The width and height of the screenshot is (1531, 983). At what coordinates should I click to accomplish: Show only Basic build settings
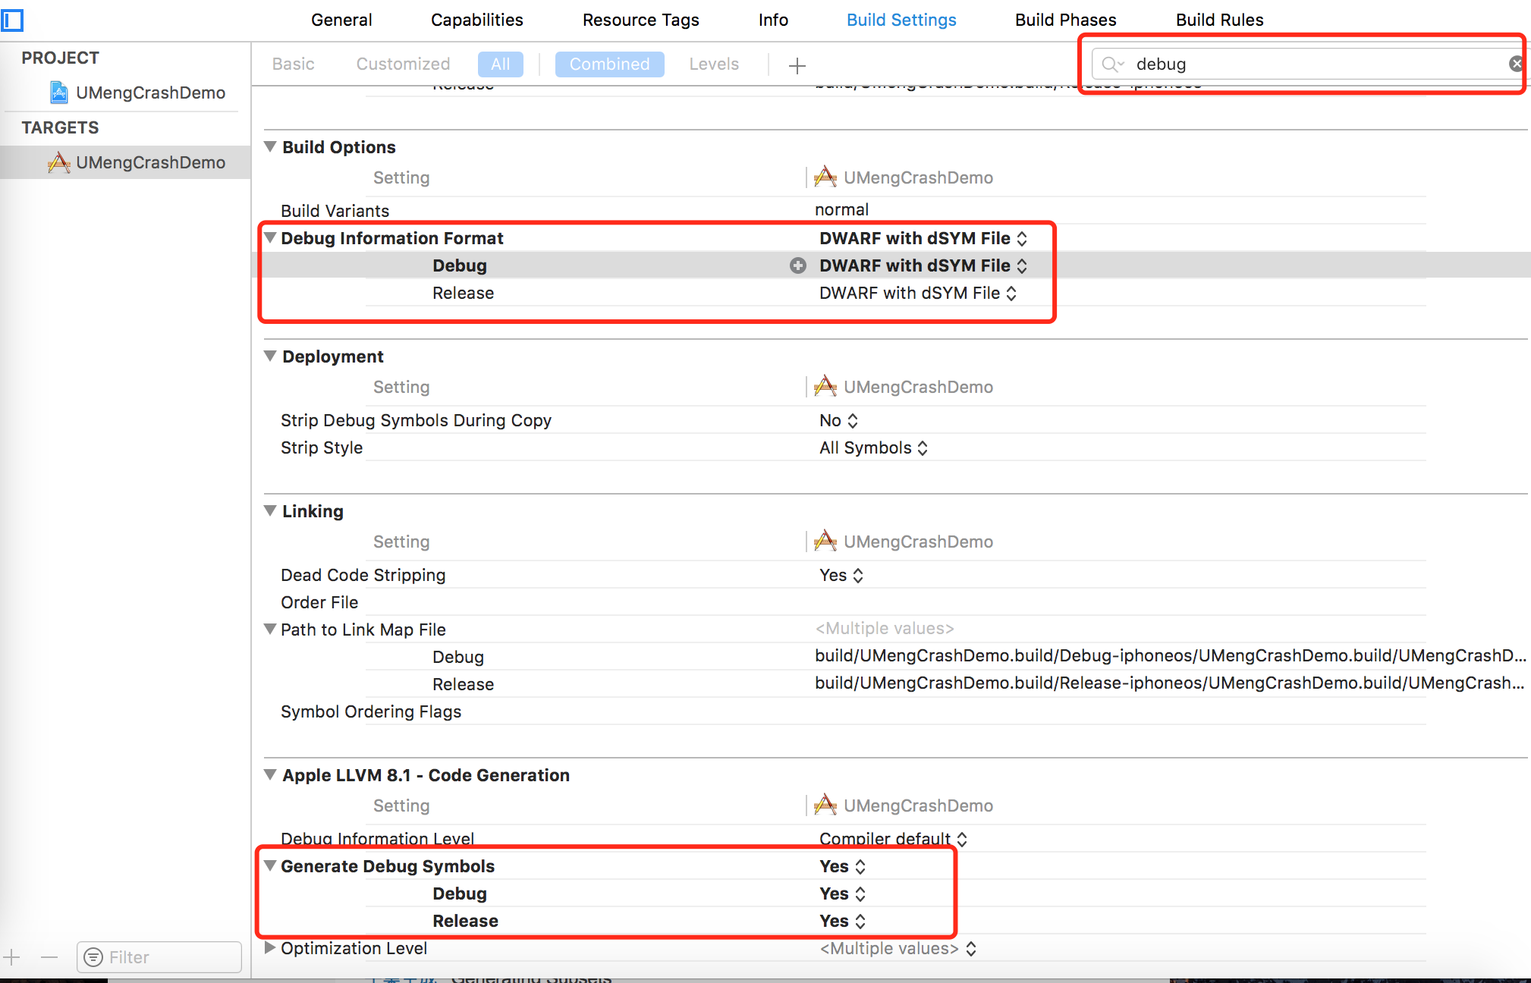tap(294, 64)
